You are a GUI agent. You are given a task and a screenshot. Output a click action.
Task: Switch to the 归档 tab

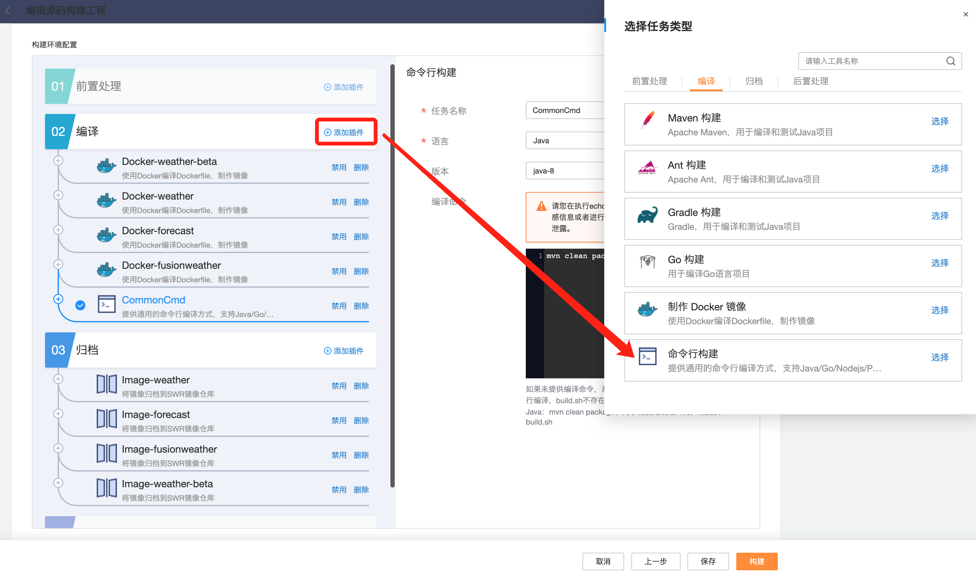754,81
